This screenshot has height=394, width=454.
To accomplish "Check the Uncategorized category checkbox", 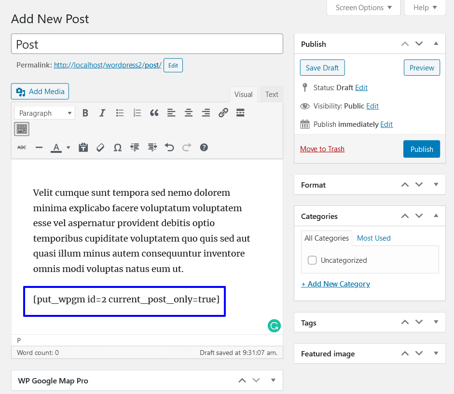I will pos(312,260).
